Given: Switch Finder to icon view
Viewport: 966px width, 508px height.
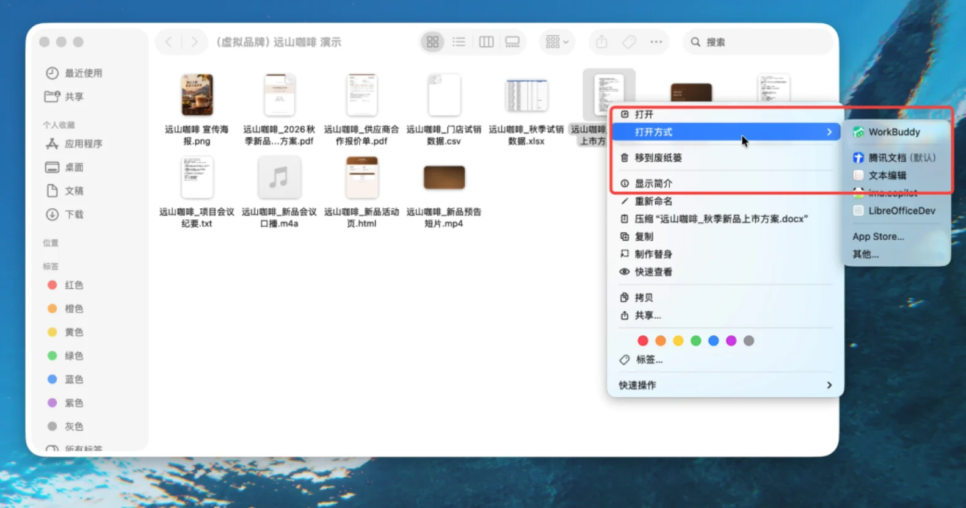Looking at the screenshot, I should [432, 42].
